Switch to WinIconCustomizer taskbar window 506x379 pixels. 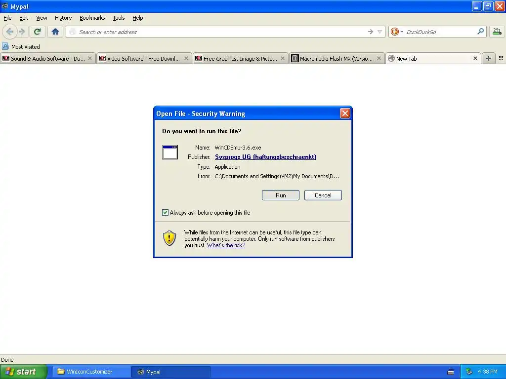point(91,372)
